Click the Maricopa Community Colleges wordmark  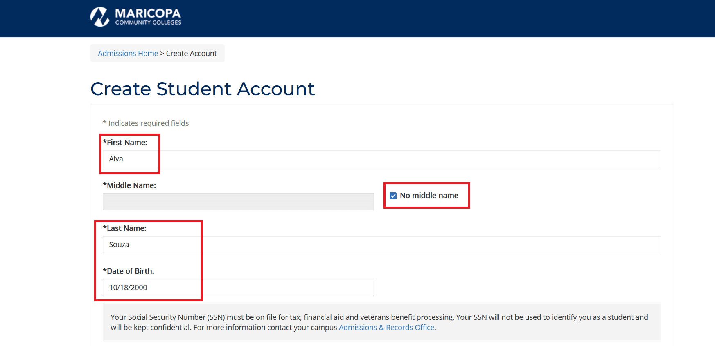tap(148, 17)
